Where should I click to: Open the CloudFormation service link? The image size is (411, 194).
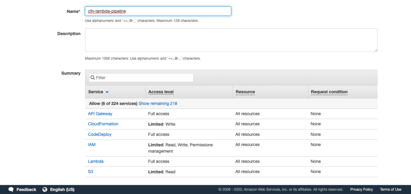[x=103, y=124]
